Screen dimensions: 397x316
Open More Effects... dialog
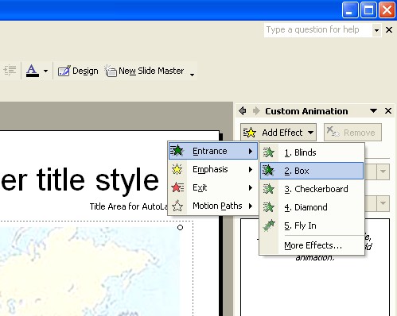(312, 245)
